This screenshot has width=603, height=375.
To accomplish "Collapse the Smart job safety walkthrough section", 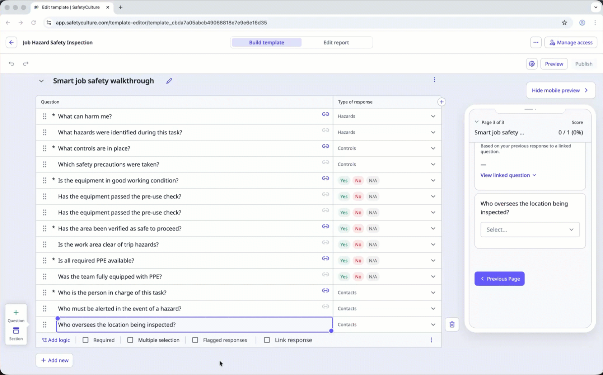I will [x=41, y=81].
